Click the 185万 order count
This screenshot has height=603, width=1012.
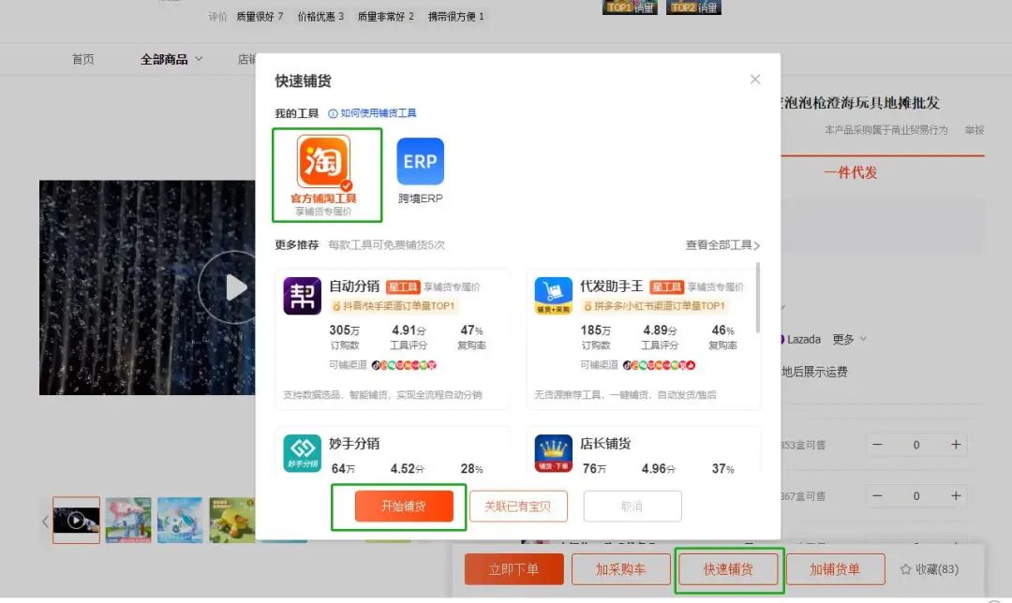[x=596, y=331]
